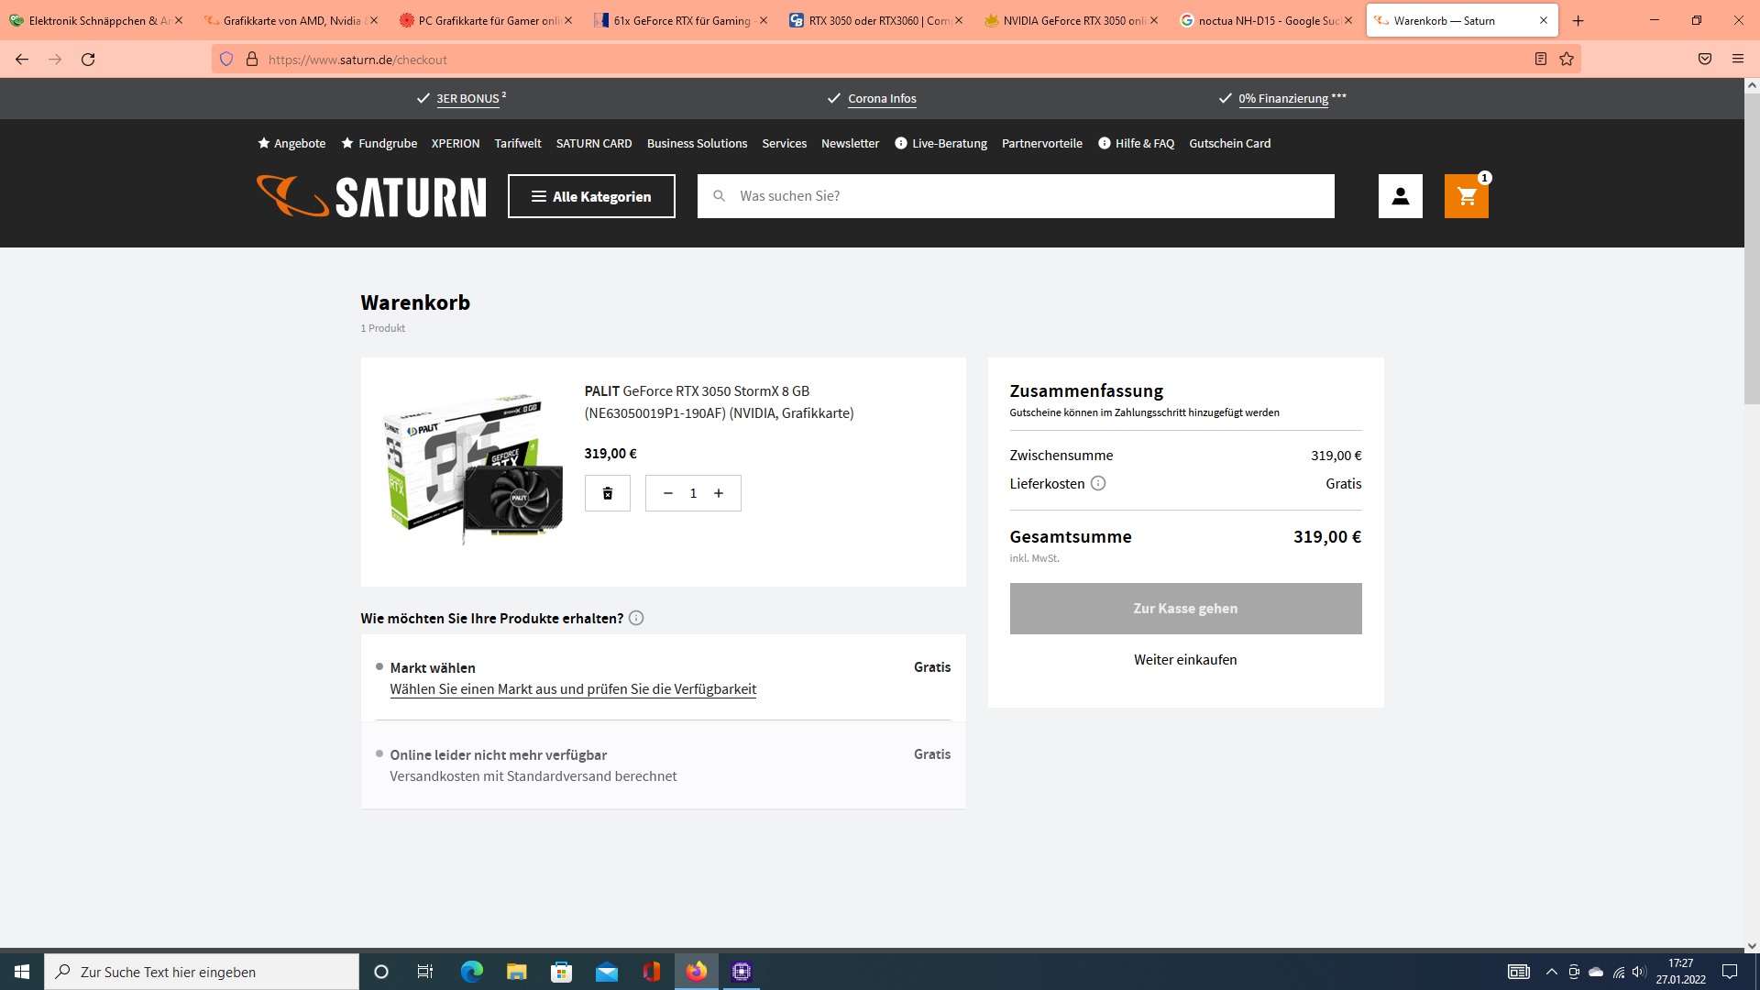The height and width of the screenshot is (990, 1760).
Task: Increase product quantity with plus
Action: [x=719, y=493]
